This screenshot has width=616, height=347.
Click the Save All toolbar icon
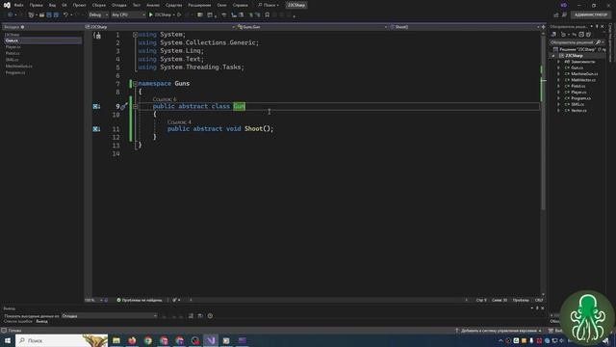pos(56,15)
